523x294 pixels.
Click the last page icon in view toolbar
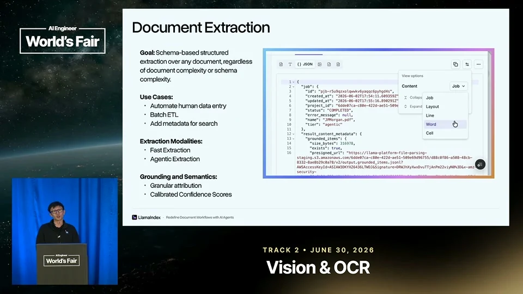[x=338, y=64]
